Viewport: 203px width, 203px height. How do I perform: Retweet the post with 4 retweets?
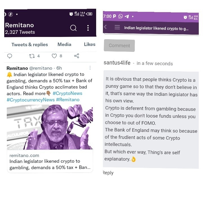(32, 56)
